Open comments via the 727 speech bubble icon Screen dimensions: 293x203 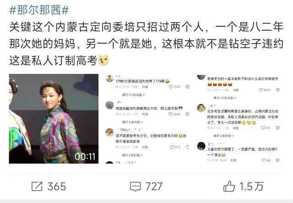click(136, 187)
